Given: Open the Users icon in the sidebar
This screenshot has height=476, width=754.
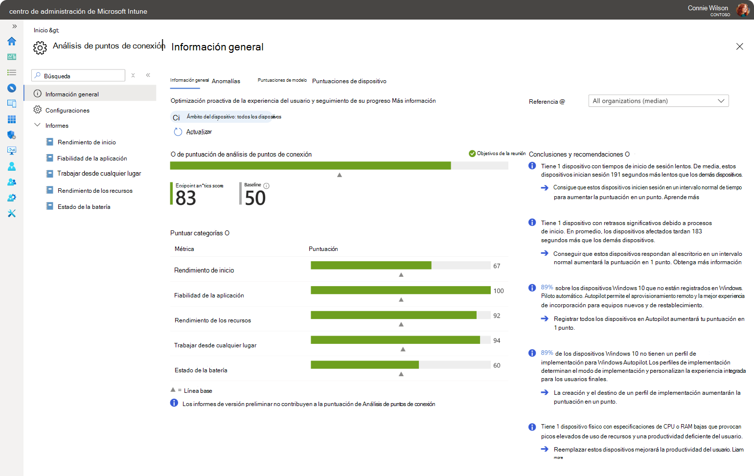Looking at the screenshot, I should click(12, 166).
